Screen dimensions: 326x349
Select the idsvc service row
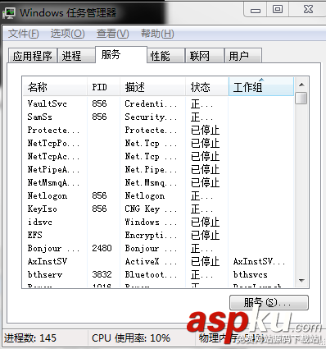click(x=158, y=222)
